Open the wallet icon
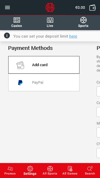100x178 pixels. (x=93, y=8)
